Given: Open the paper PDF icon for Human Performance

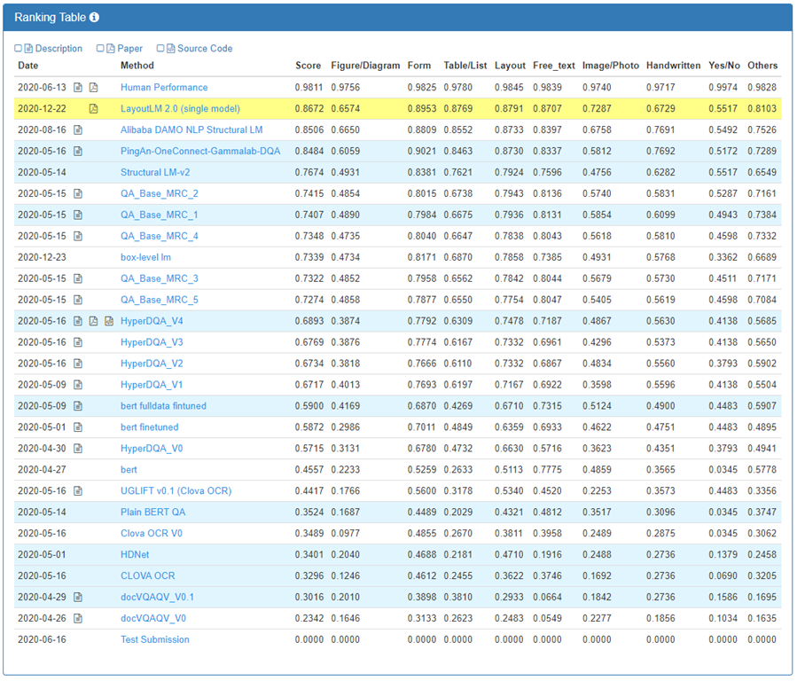Looking at the screenshot, I should tap(94, 88).
